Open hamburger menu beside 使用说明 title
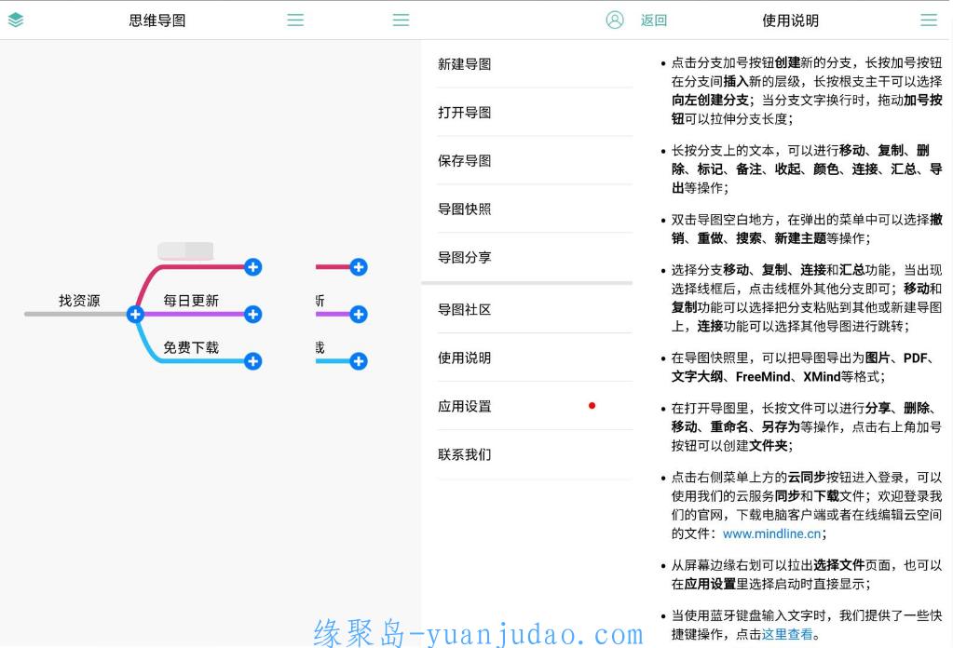953x648 pixels. pyautogui.click(x=928, y=20)
